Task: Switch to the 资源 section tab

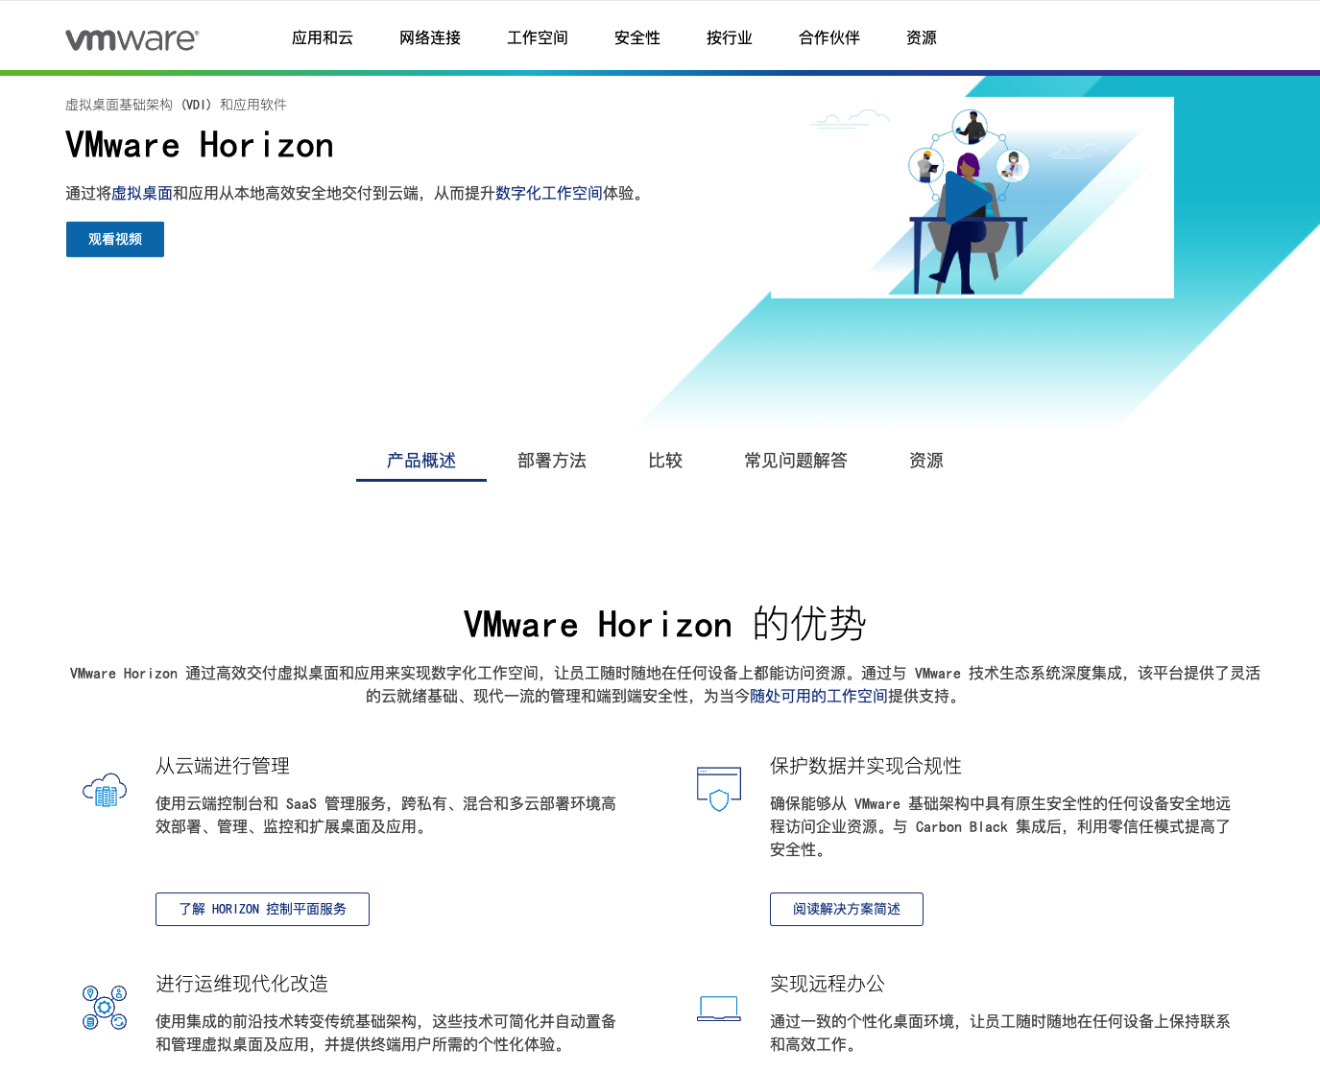Action: 926,461
